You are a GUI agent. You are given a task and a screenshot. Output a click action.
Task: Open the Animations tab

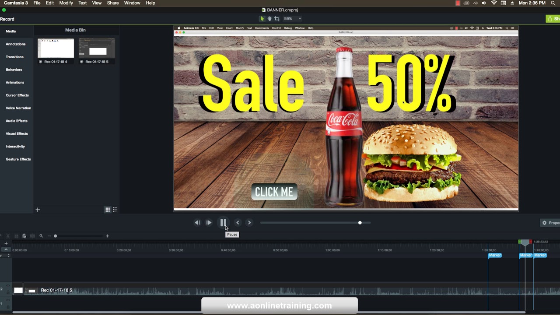pyautogui.click(x=15, y=82)
